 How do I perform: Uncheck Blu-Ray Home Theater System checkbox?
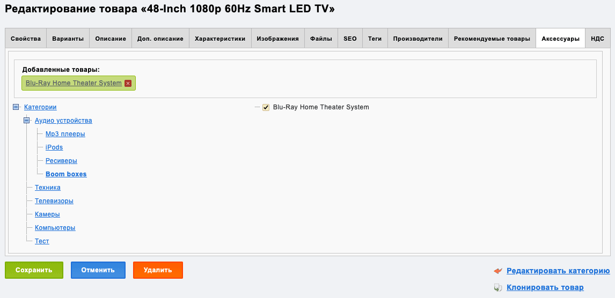tap(266, 107)
